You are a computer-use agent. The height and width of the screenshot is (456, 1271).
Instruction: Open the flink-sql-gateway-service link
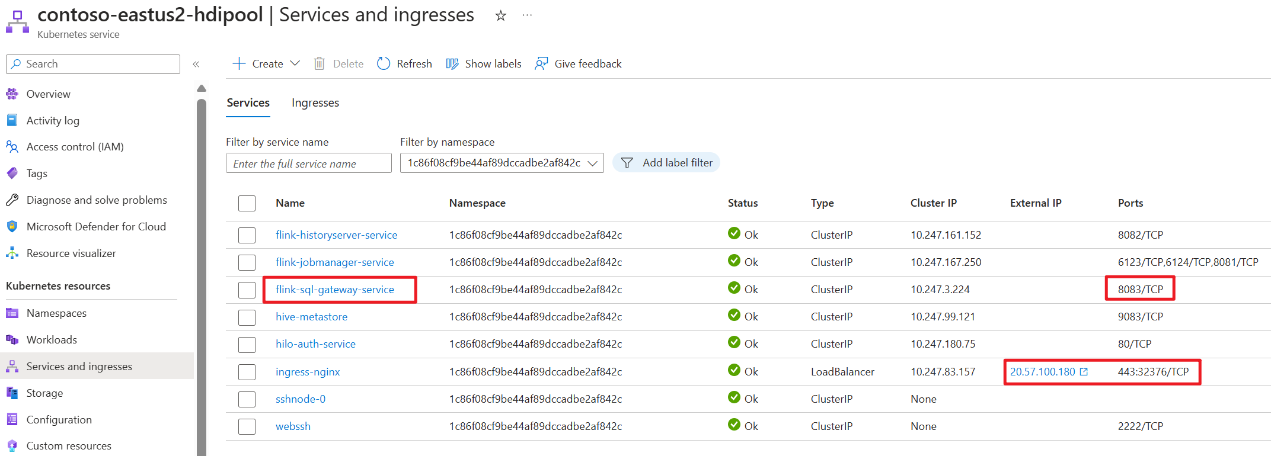pos(334,290)
